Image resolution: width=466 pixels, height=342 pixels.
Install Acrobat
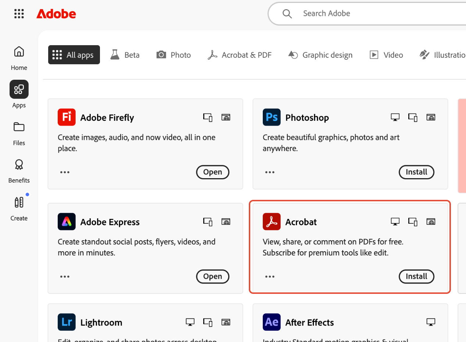(x=416, y=276)
